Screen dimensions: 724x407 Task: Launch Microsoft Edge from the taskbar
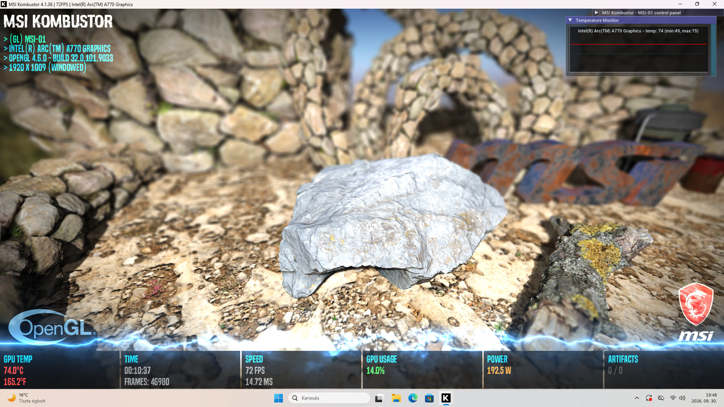[413, 398]
